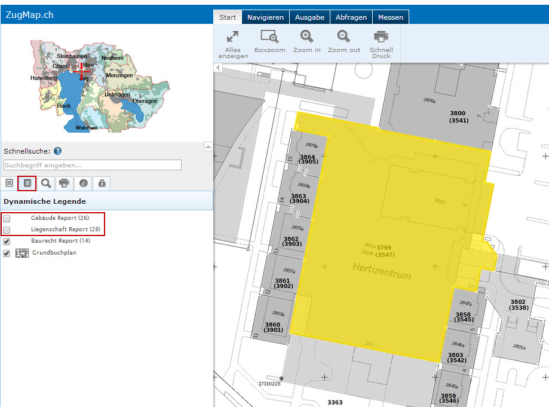Open the magnifier search tab in sidebar
The width and height of the screenshot is (549, 407).
point(46,183)
